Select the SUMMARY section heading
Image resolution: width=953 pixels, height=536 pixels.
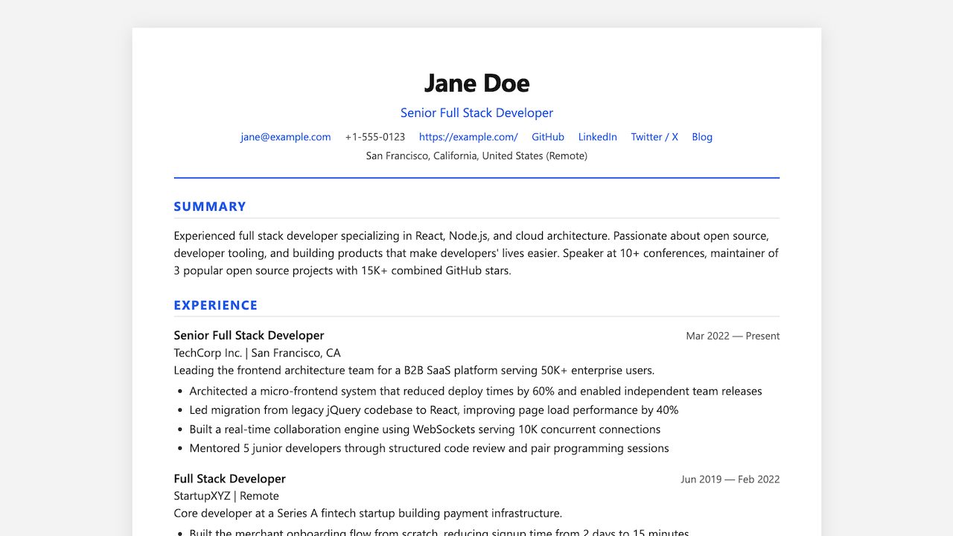pos(210,207)
